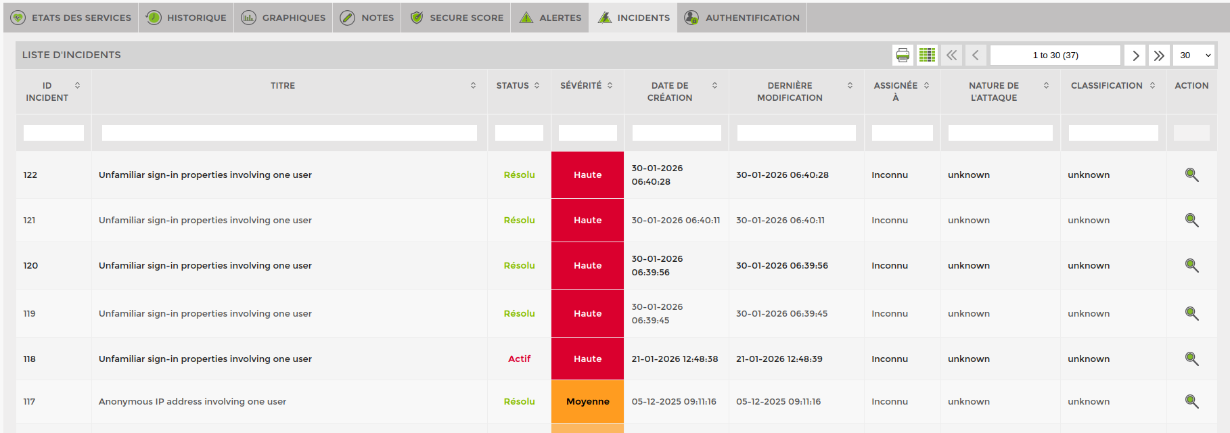Open details magnifier for incident 122
This screenshot has height=433, width=1230.
pyautogui.click(x=1191, y=175)
